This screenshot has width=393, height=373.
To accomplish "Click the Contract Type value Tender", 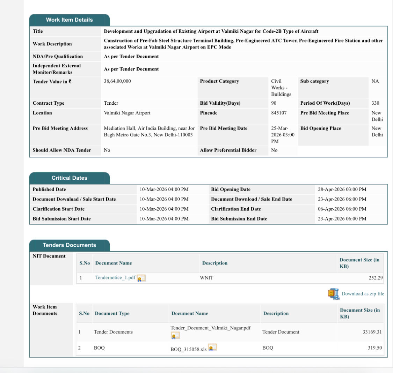I will 111,103.
